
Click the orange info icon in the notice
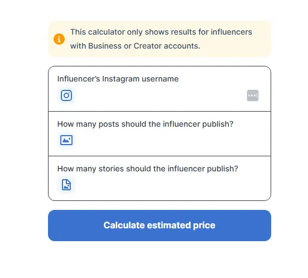[x=59, y=39]
